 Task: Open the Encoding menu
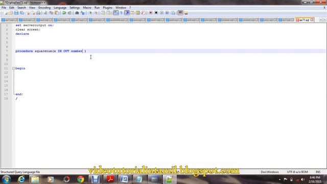coord(44,8)
